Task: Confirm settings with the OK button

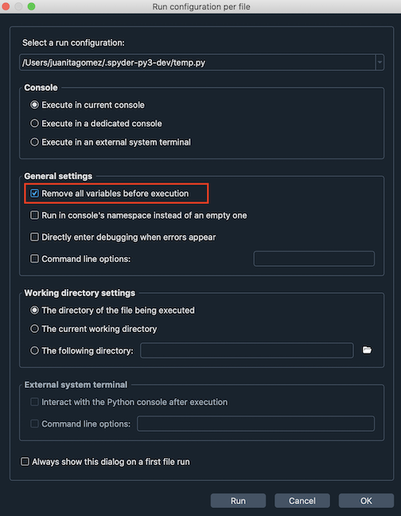Action: point(366,501)
